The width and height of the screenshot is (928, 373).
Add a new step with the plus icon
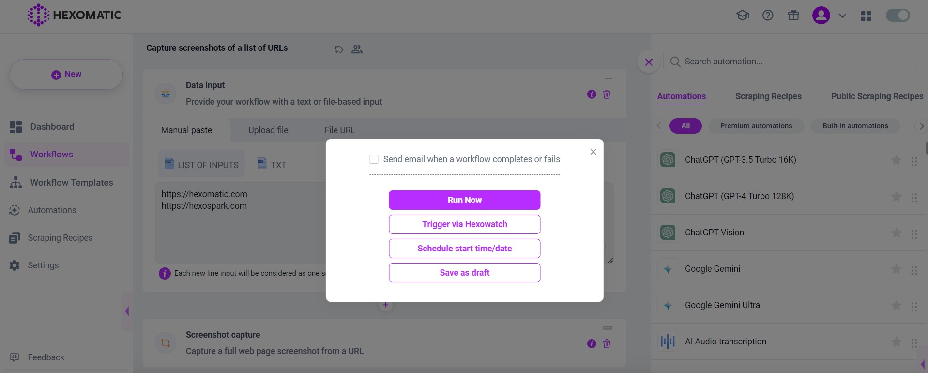click(x=385, y=305)
